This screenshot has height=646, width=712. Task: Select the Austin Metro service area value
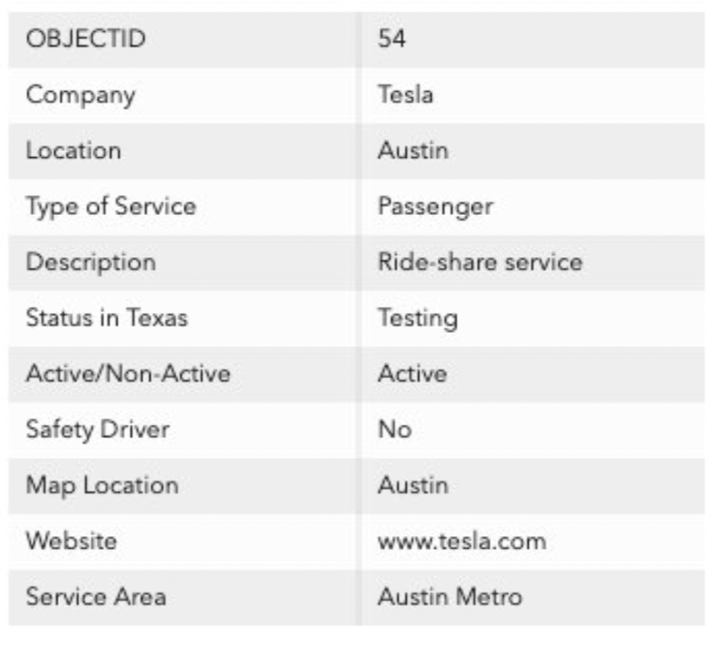(450, 596)
